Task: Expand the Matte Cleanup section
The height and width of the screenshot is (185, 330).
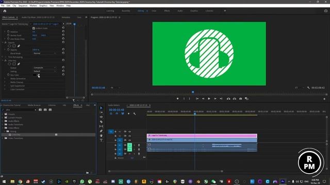Action: point(5,82)
